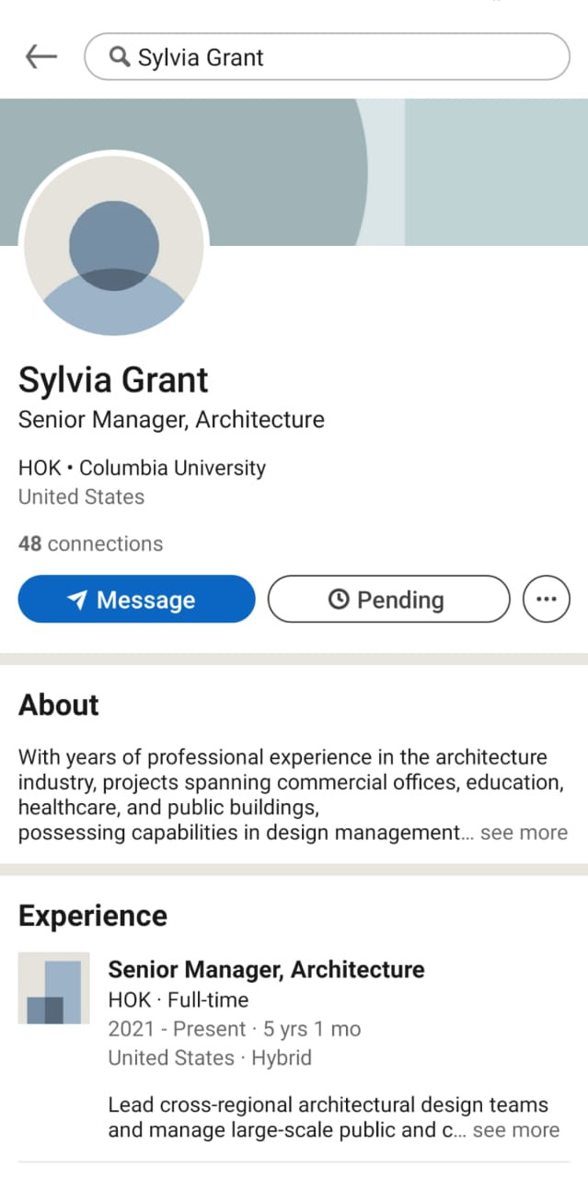Tap the HOK company logo icon

click(53, 988)
